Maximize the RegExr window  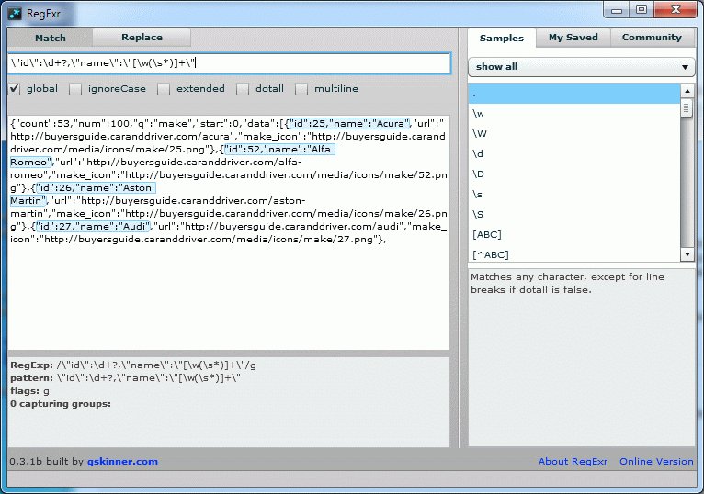pyautogui.click(x=642, y=10)
